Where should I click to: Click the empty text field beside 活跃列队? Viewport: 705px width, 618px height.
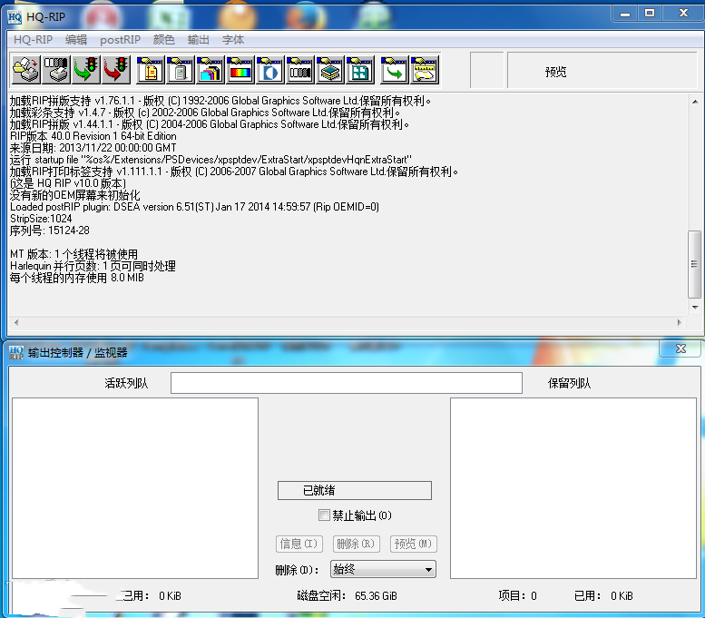pos(347,383)
